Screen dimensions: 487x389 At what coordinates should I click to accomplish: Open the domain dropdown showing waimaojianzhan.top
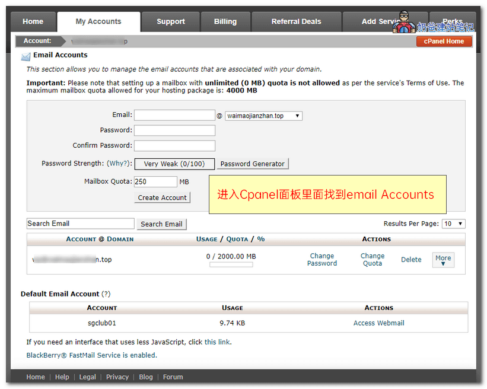[x=263, y=115]
